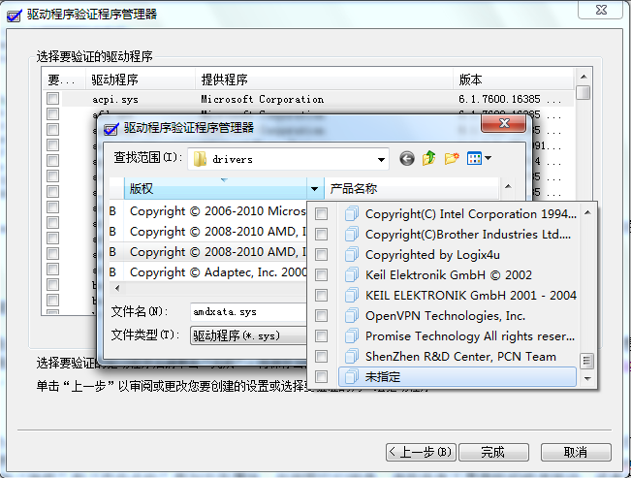Click the Driver Verifier icon in main window title
631x478 pixels.
pyautogui.click(x=15, y=16)
